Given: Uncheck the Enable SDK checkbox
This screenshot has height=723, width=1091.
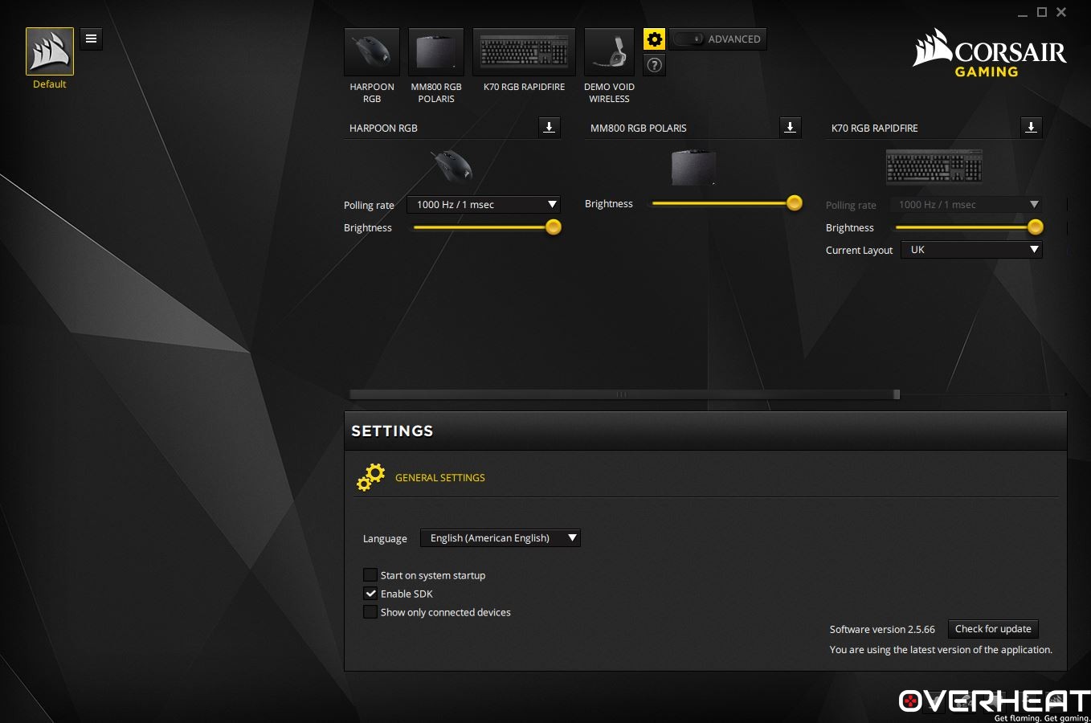Looking at the screenshot, I should [x=370, y=594].
